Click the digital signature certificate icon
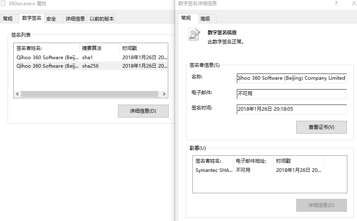The image size is (357, 221). coord(194,35)
